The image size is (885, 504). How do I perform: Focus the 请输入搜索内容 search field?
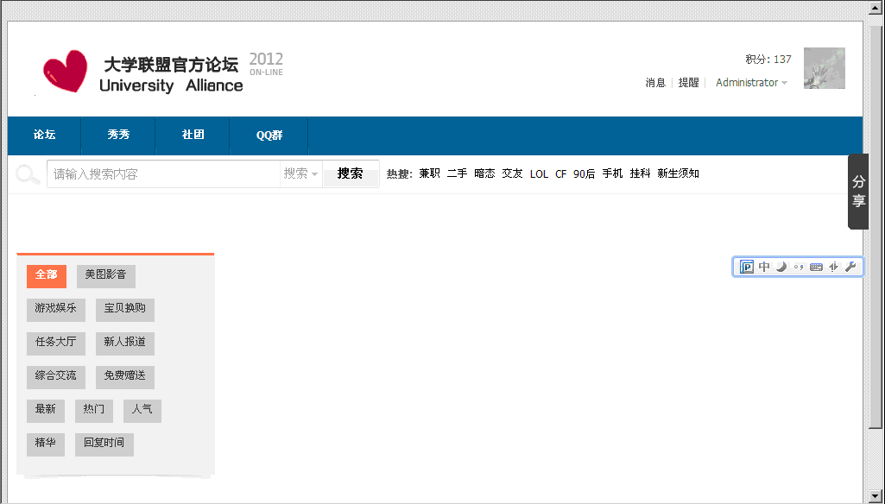[164, 173]
